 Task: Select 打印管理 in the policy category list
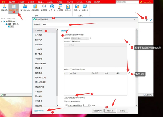(39, 54)
